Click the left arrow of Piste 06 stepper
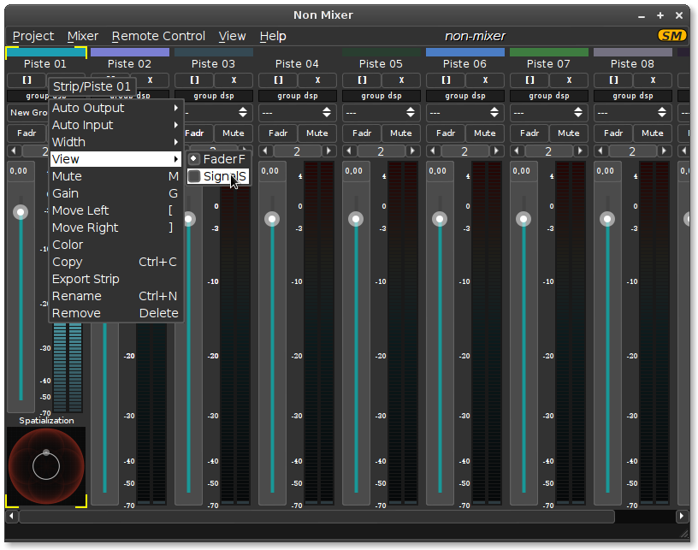 433,151
